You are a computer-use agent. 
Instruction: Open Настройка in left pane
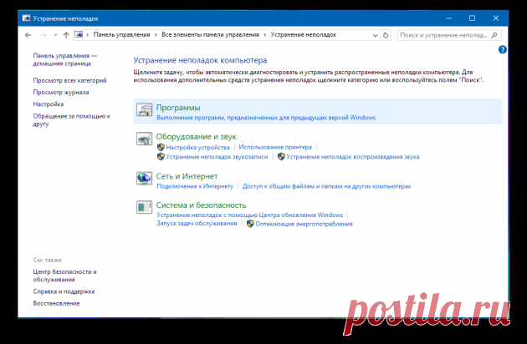(48, 104)
